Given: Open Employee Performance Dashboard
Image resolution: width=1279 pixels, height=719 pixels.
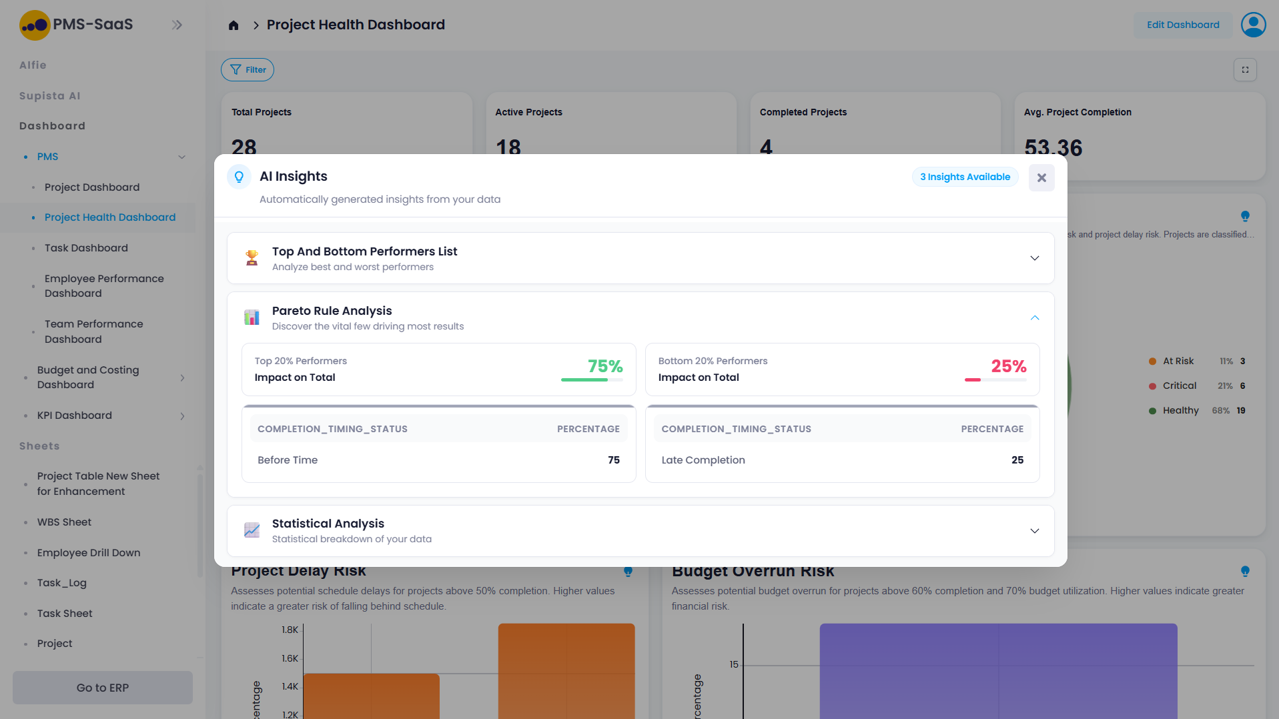Looking at the screenshot, I should pos(104,286).
